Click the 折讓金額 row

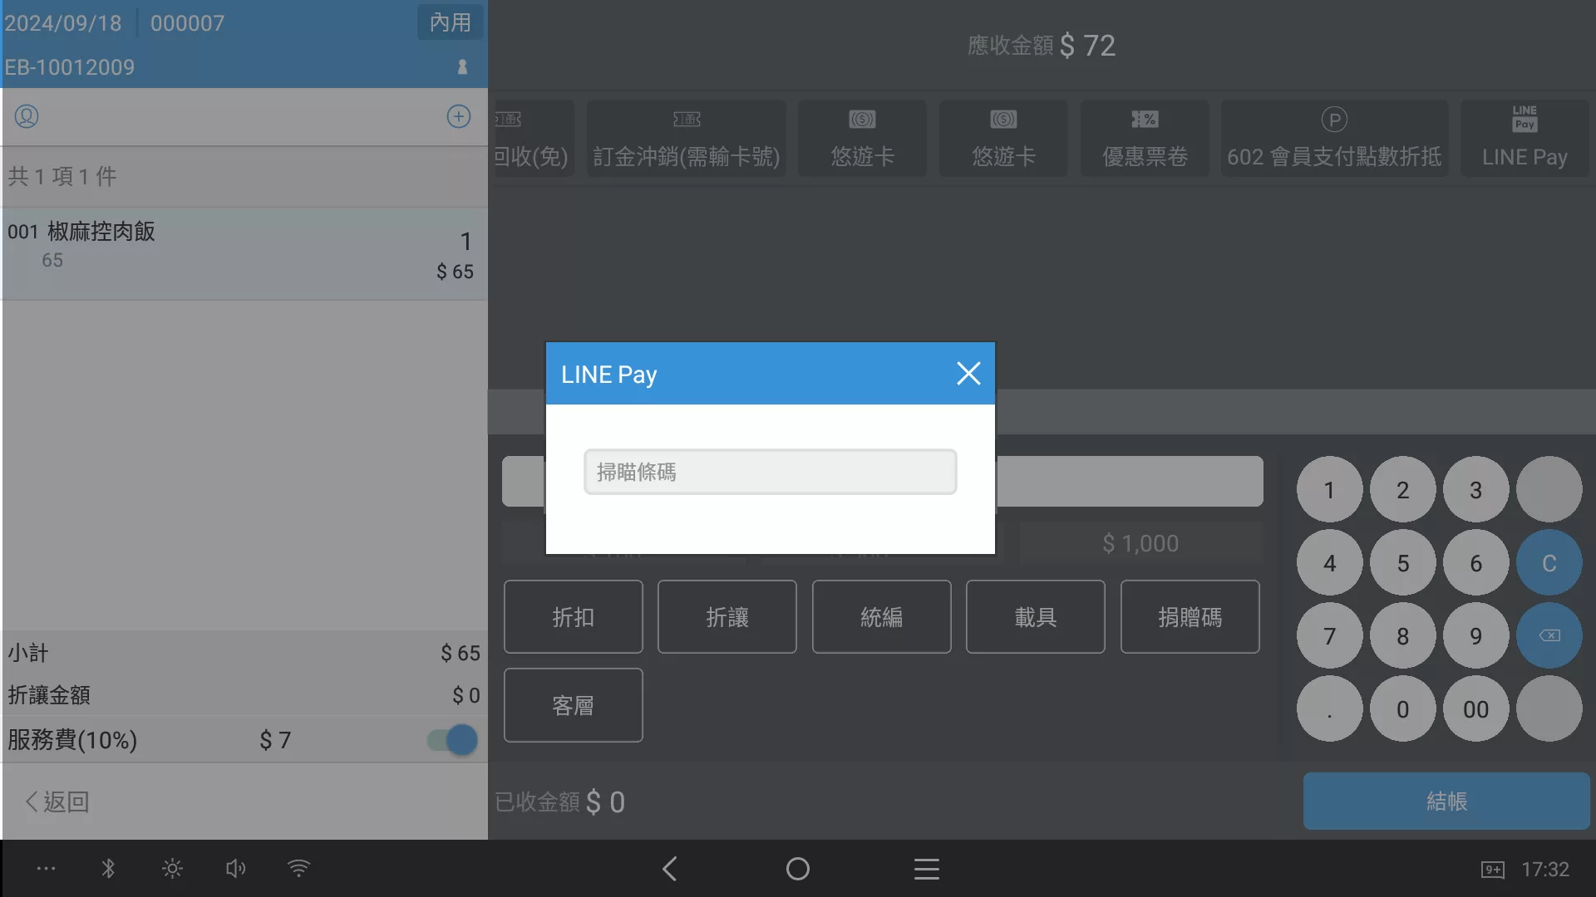[244, 695]
